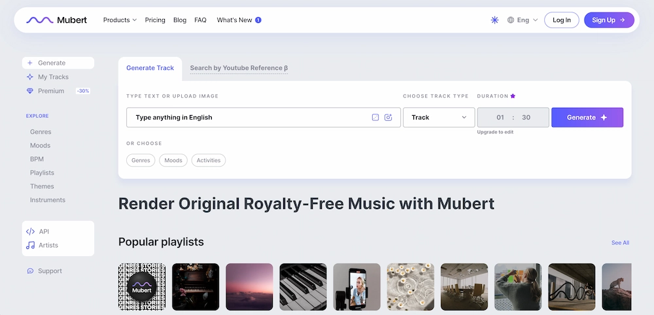Click the Upgrade to edit text
Screen dimensions: 654x315
coord(495,132)
